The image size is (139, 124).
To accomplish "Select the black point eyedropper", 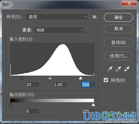I will [x=110, y=69].
